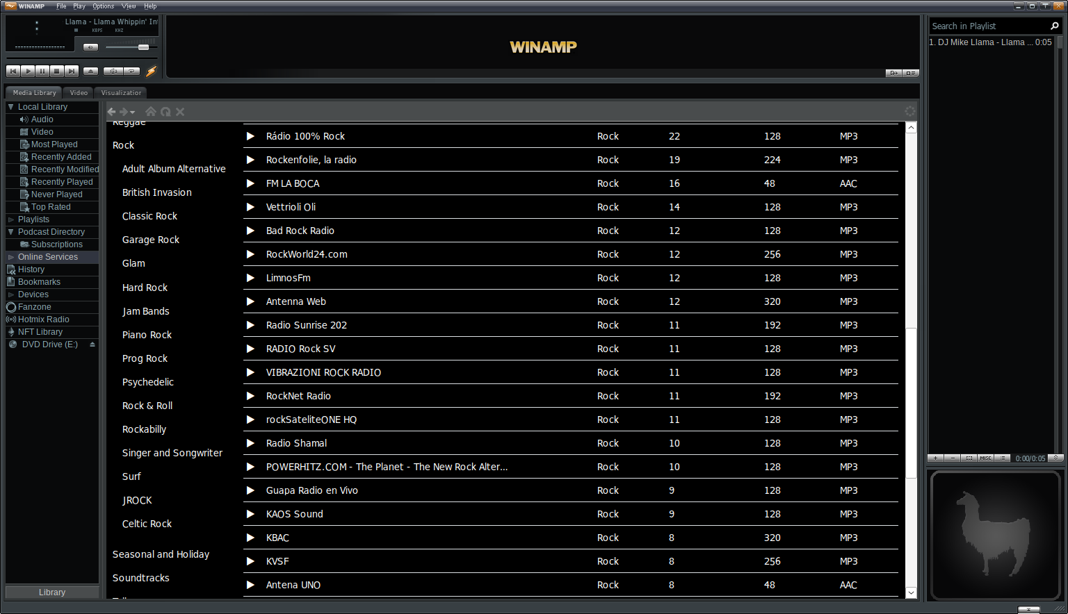Open the File menu
1068x614 pixels.
point(61,6)
